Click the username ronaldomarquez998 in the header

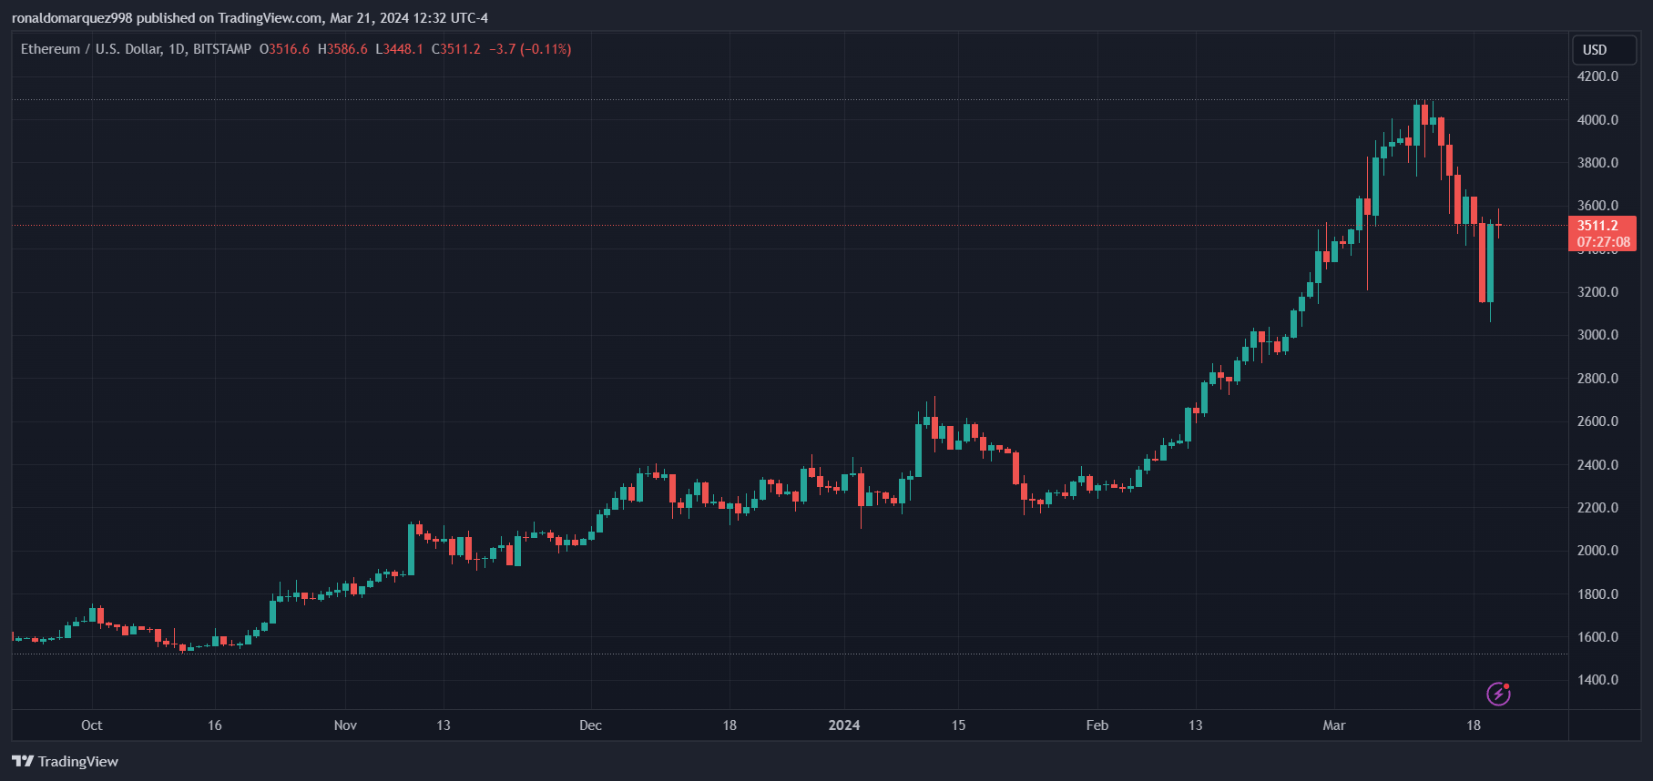(72, 18)
